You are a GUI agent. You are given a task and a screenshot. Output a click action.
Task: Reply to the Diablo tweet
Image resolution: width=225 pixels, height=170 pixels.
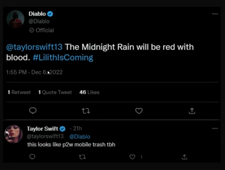pos(33,111)
